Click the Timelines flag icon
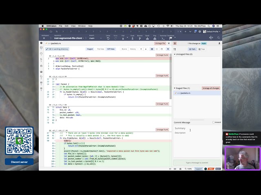 click(170, 38)
